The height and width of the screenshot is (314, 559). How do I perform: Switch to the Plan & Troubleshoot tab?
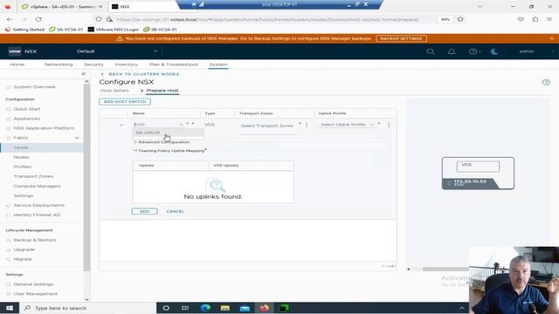click(x=173, y=65)
